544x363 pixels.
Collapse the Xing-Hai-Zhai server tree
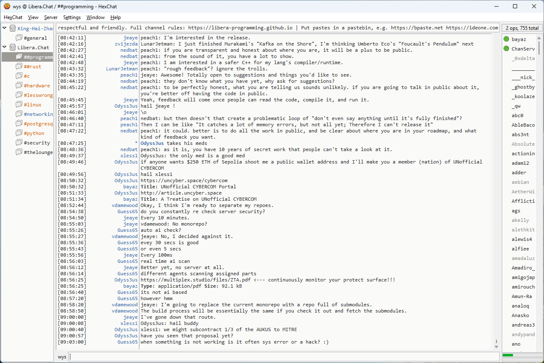point(5,29)
